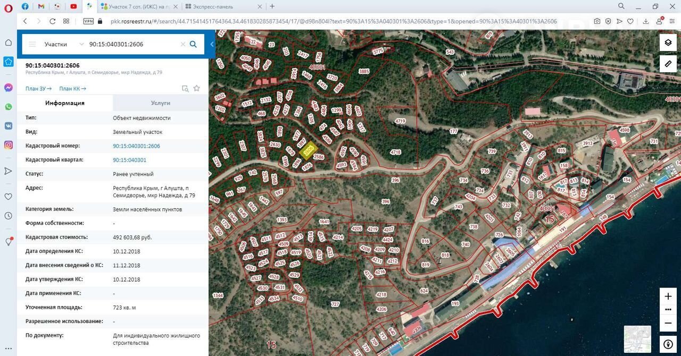Select the Информация tab
The height and width of the screenshot is (356, 681).
pyautogui.click(x=65, y=103)
